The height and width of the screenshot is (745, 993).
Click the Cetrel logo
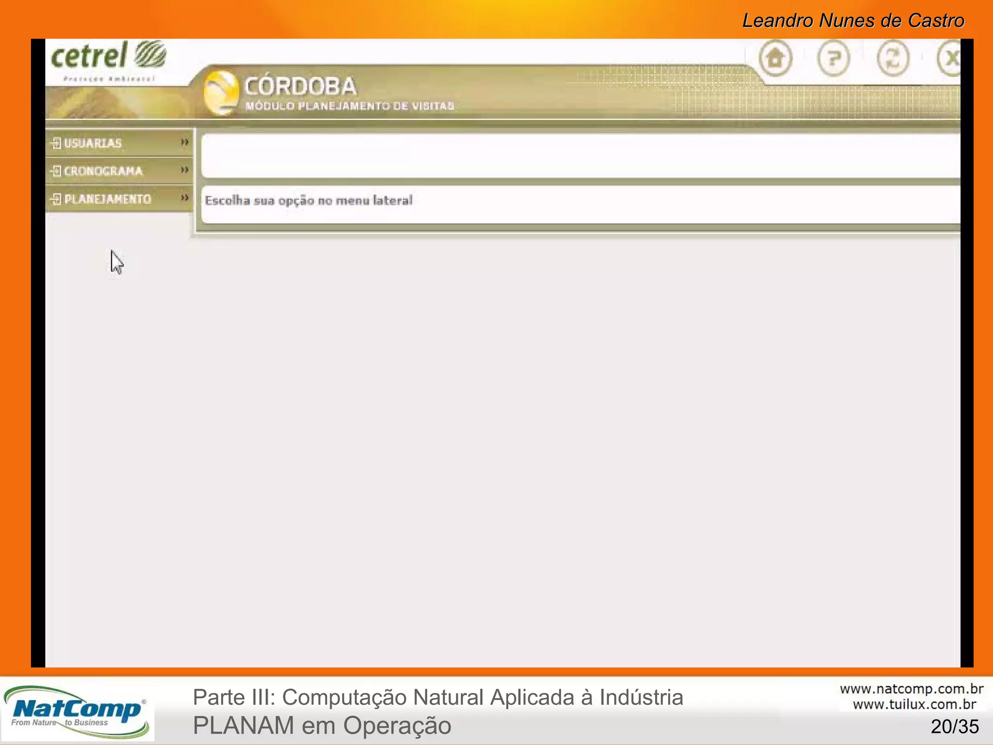(x=108, y=61)
